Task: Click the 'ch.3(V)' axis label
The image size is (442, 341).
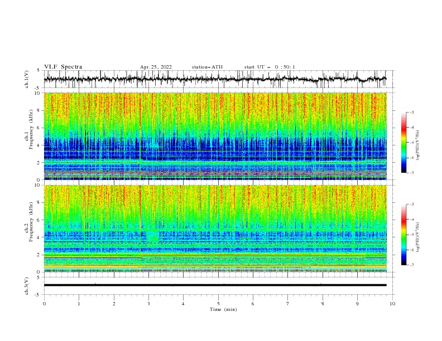Action: [x=27, y=286]
